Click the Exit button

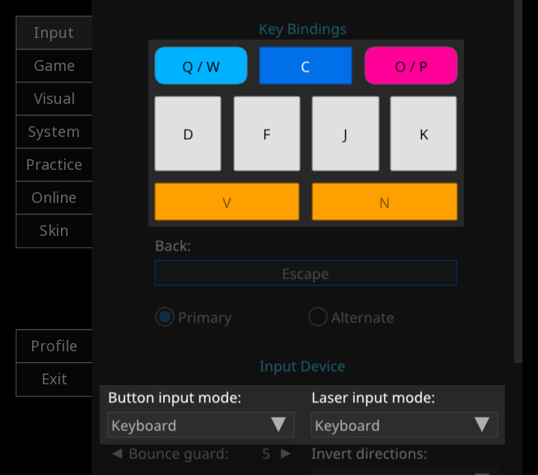pos(54,379)
